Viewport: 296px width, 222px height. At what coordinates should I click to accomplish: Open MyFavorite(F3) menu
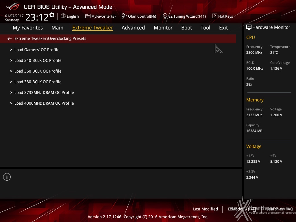[x=103, y=16]
